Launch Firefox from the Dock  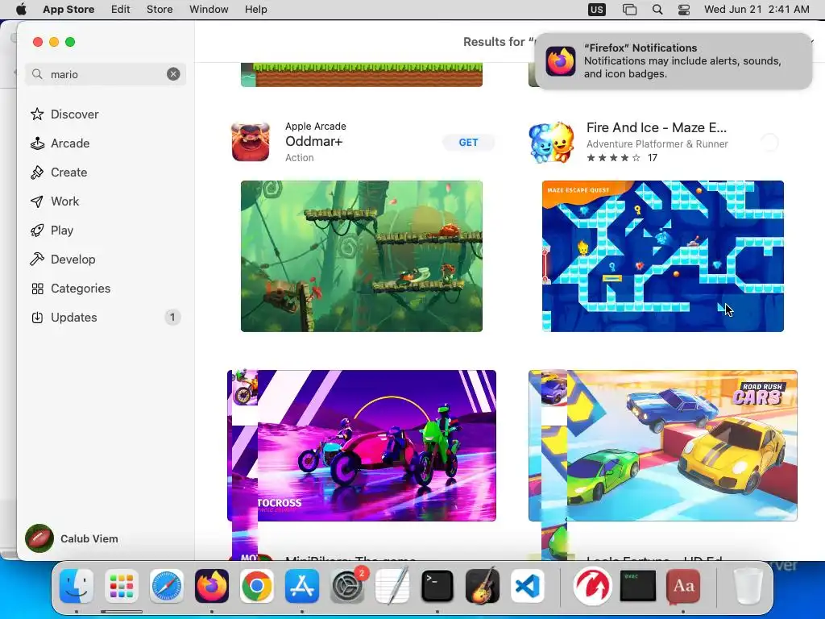click(212, 586)
